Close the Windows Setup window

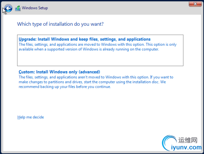195,4
